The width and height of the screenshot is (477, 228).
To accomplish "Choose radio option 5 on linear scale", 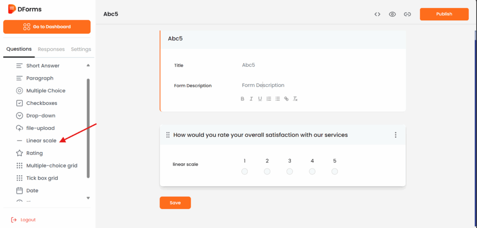I will pyautogui.click(x=334, y=172).
